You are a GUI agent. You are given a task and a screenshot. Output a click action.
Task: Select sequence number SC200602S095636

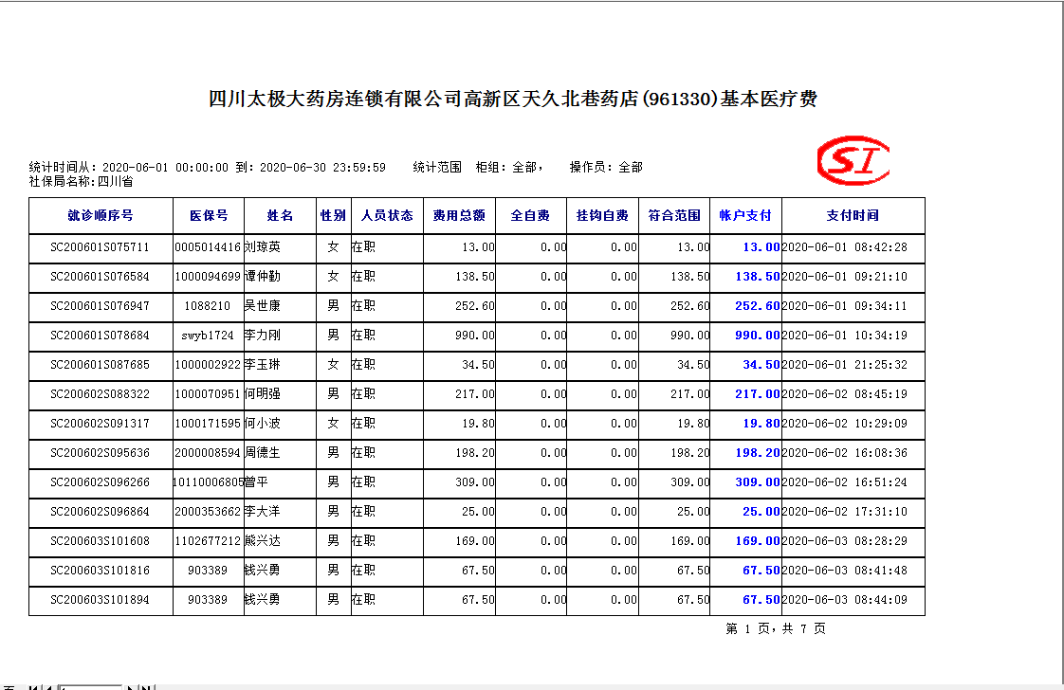point(100,452)
